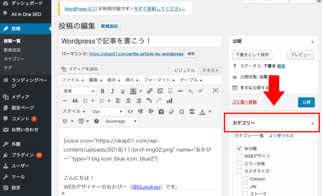Open editor keyboard shortcuts help icon
The image size is (322, 196).
click(x=97, y=121)
